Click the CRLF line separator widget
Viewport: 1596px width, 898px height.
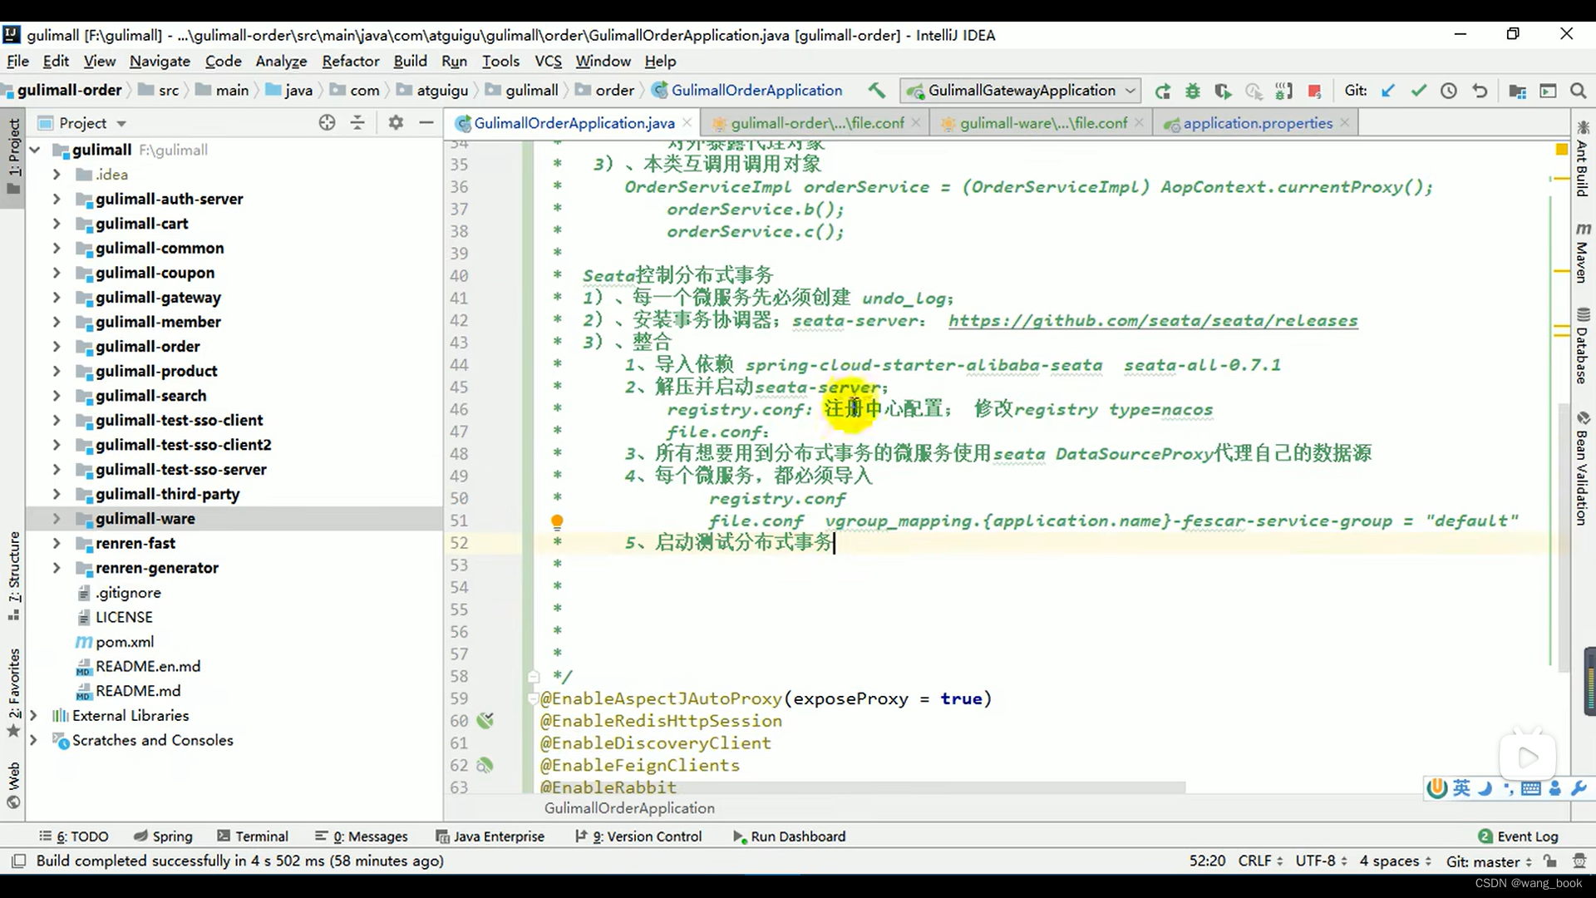(1260, 861)
